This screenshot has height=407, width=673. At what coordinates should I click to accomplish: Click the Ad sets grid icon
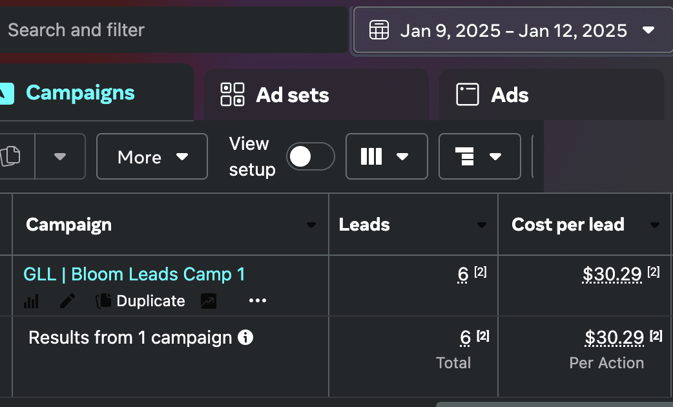(x=233, y=94)
